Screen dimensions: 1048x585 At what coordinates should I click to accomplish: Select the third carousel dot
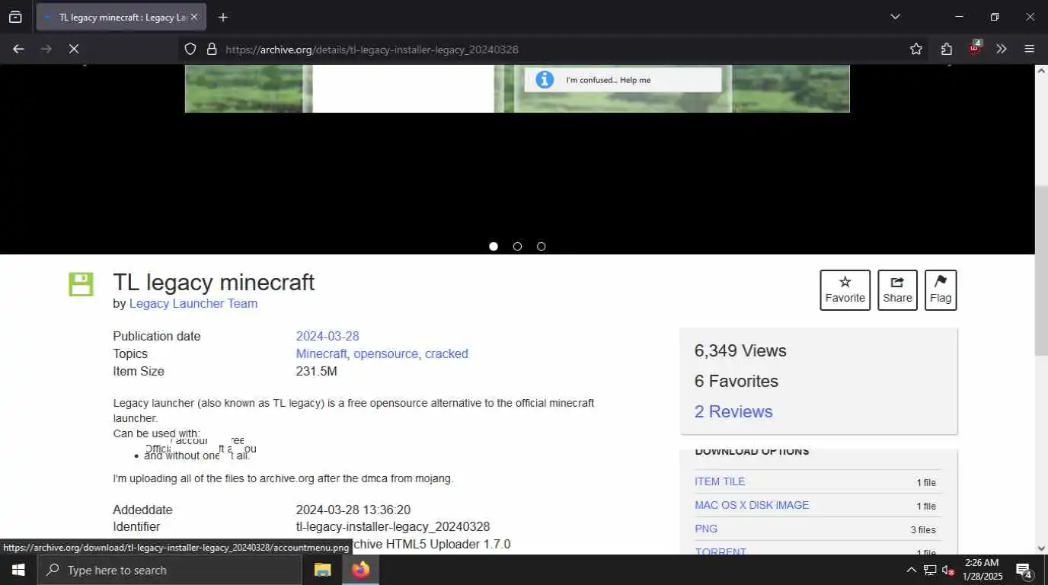tap(541, 246)
